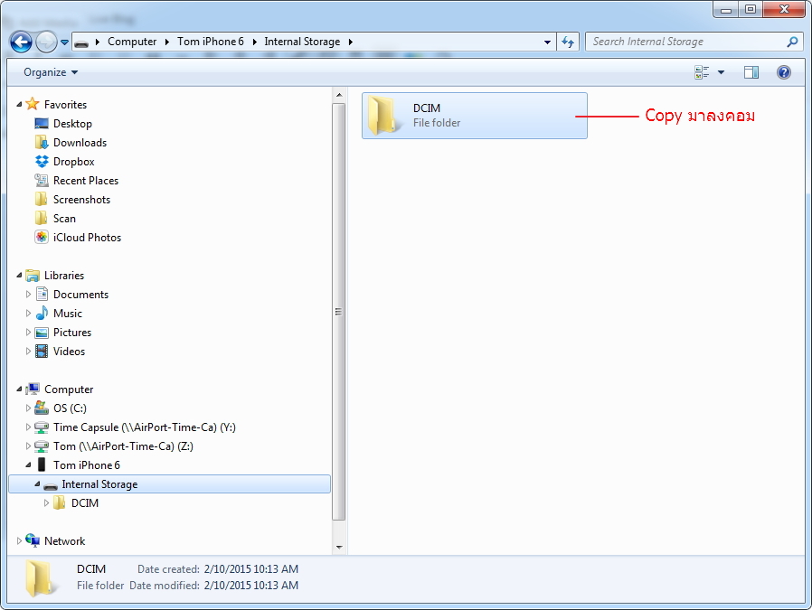Open the More view options dropdown arrow
The width and height of the screenshot is (812, 610).
[721, 72]
